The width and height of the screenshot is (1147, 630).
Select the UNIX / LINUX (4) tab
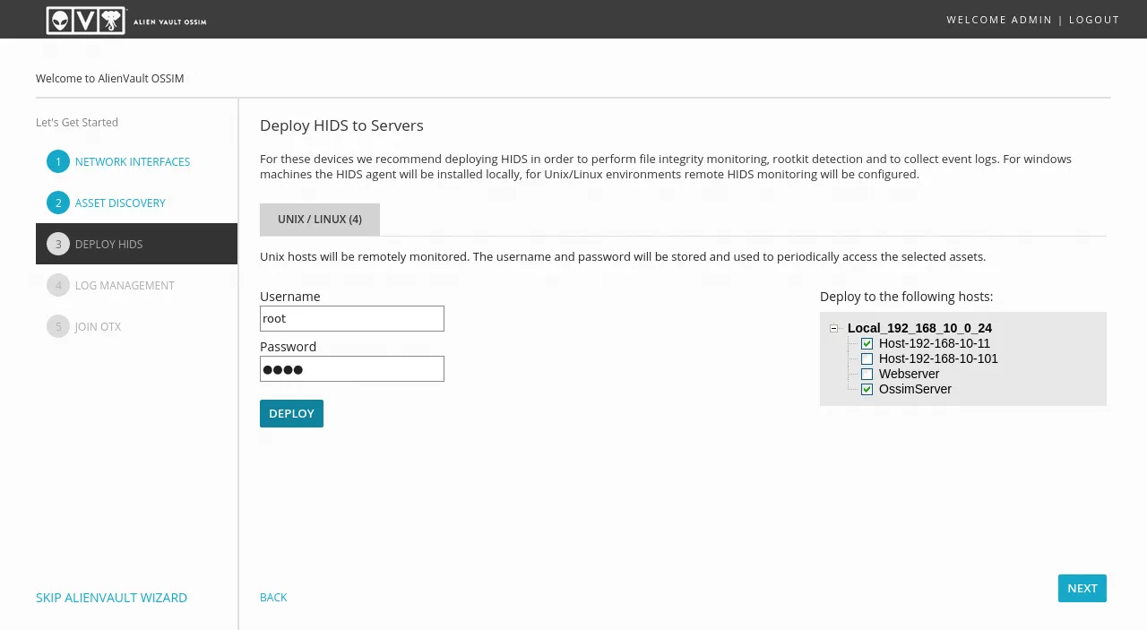click(x=320, y=220)
